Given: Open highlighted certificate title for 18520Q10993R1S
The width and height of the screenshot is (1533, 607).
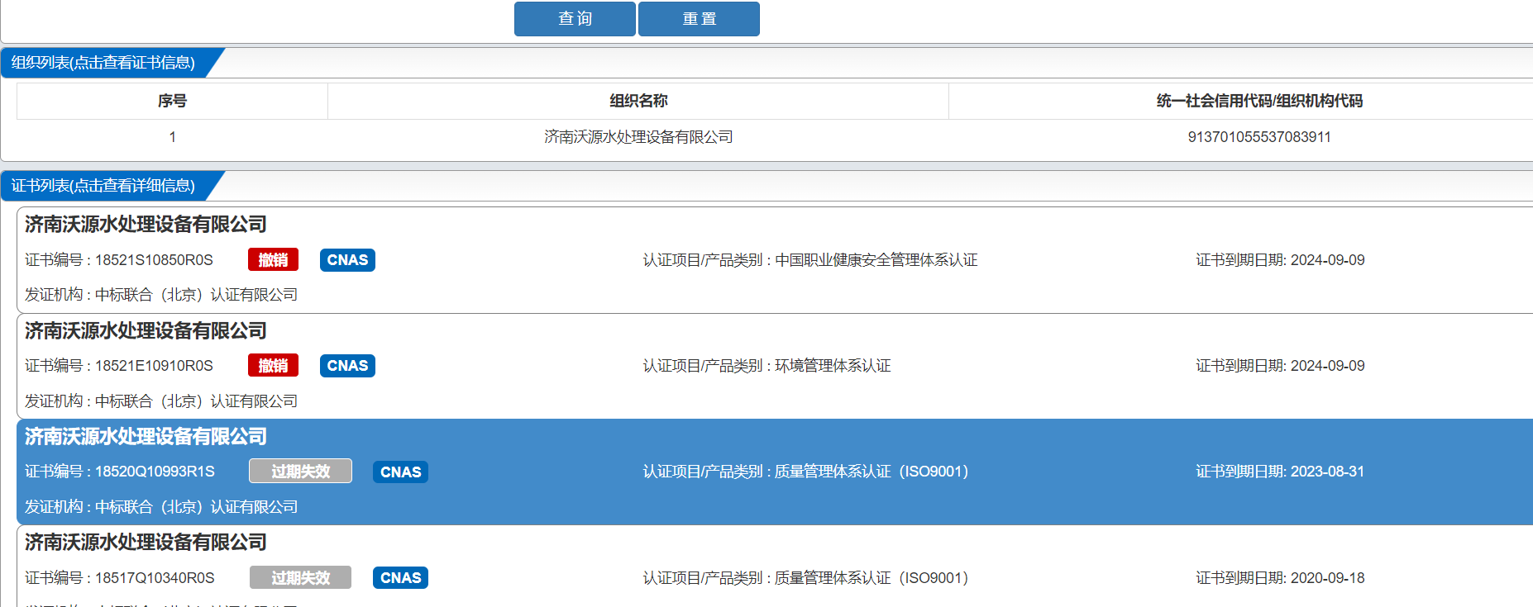Looking at the screenshot, I should point(146,437).
